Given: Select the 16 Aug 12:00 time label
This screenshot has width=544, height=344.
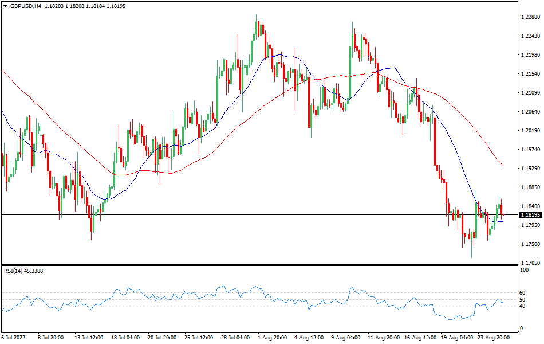Looking at the screenshot, I should [420, 338].
